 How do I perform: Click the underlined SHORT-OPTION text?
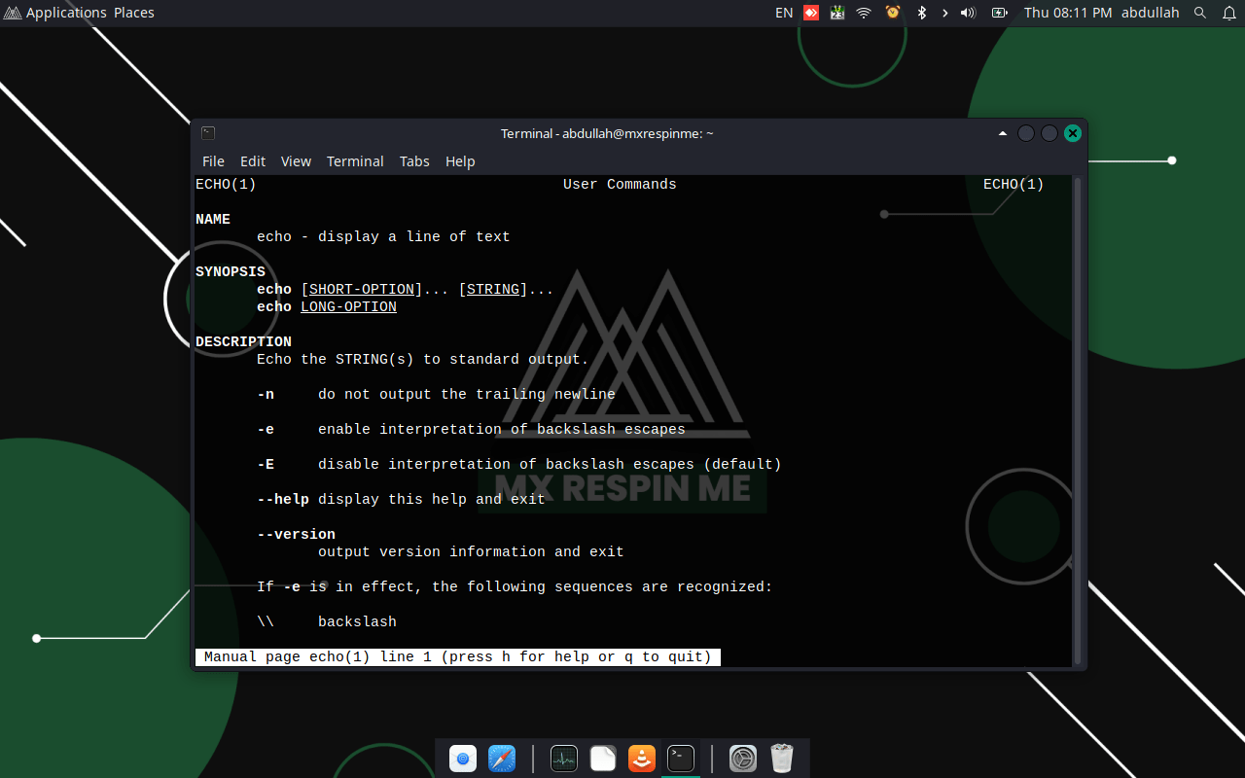[x=362, y=290]
